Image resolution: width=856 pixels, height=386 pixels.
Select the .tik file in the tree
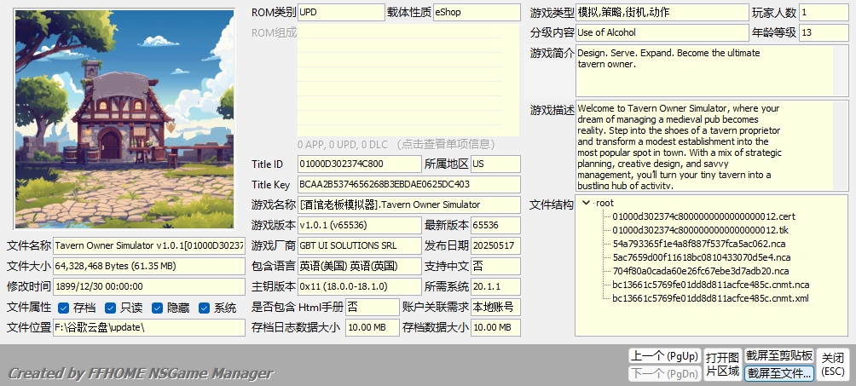coord(700,230)
